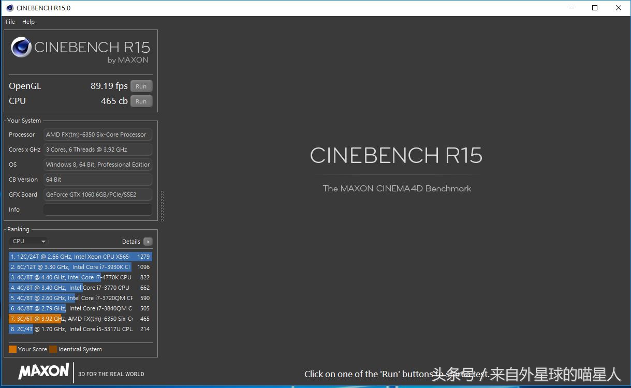Run the CPU benchmark test
631x388 pixels.
(x=141, y=101)
